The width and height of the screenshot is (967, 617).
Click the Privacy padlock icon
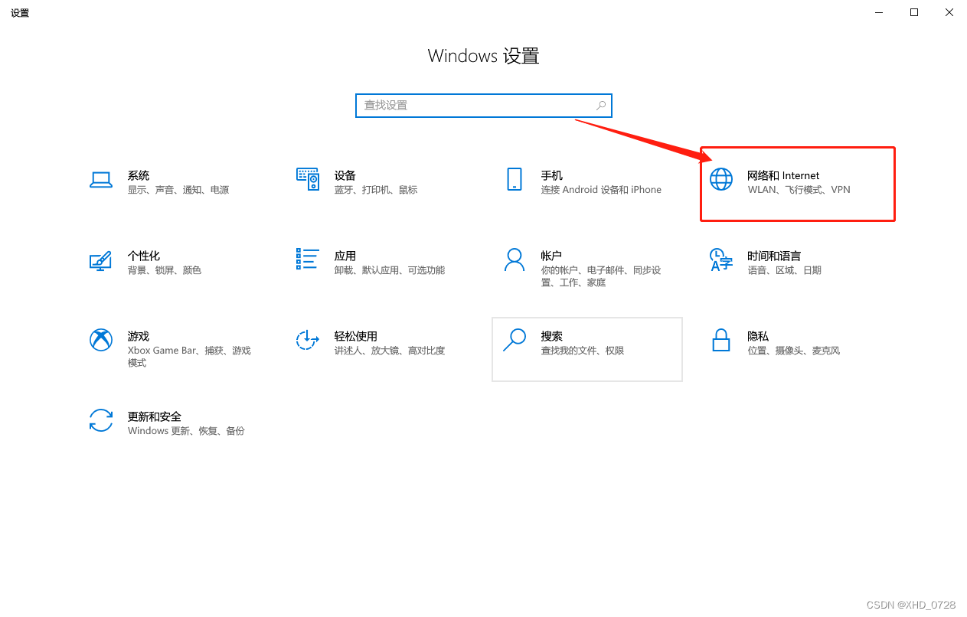[721, 340]
